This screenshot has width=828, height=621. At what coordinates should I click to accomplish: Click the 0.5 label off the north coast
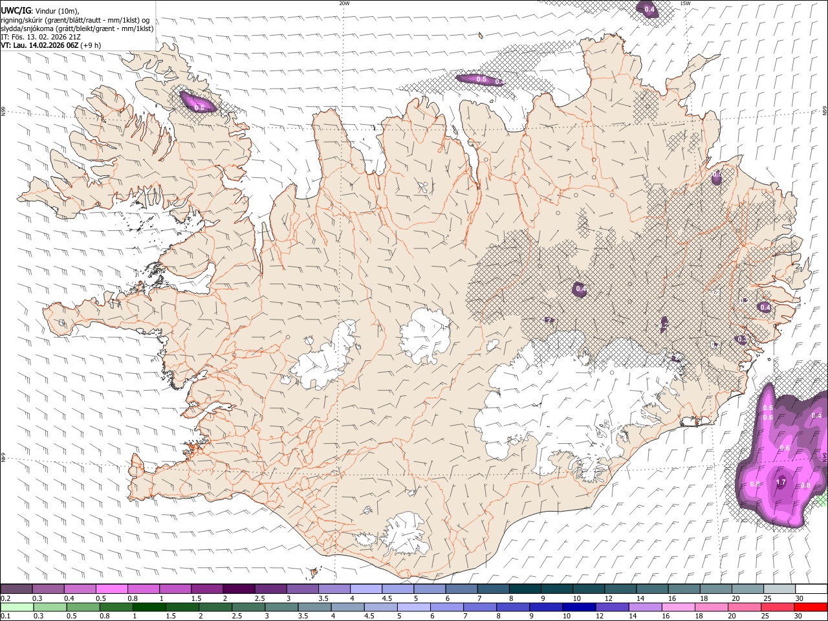481,79
